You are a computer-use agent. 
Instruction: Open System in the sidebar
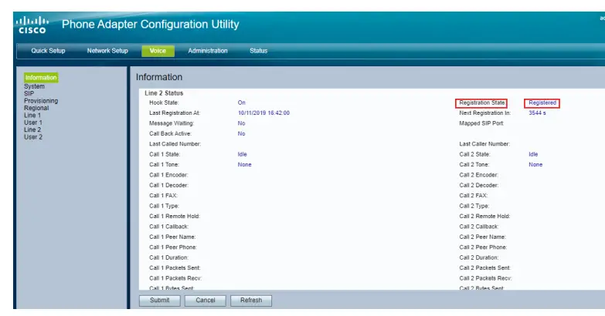34,86
